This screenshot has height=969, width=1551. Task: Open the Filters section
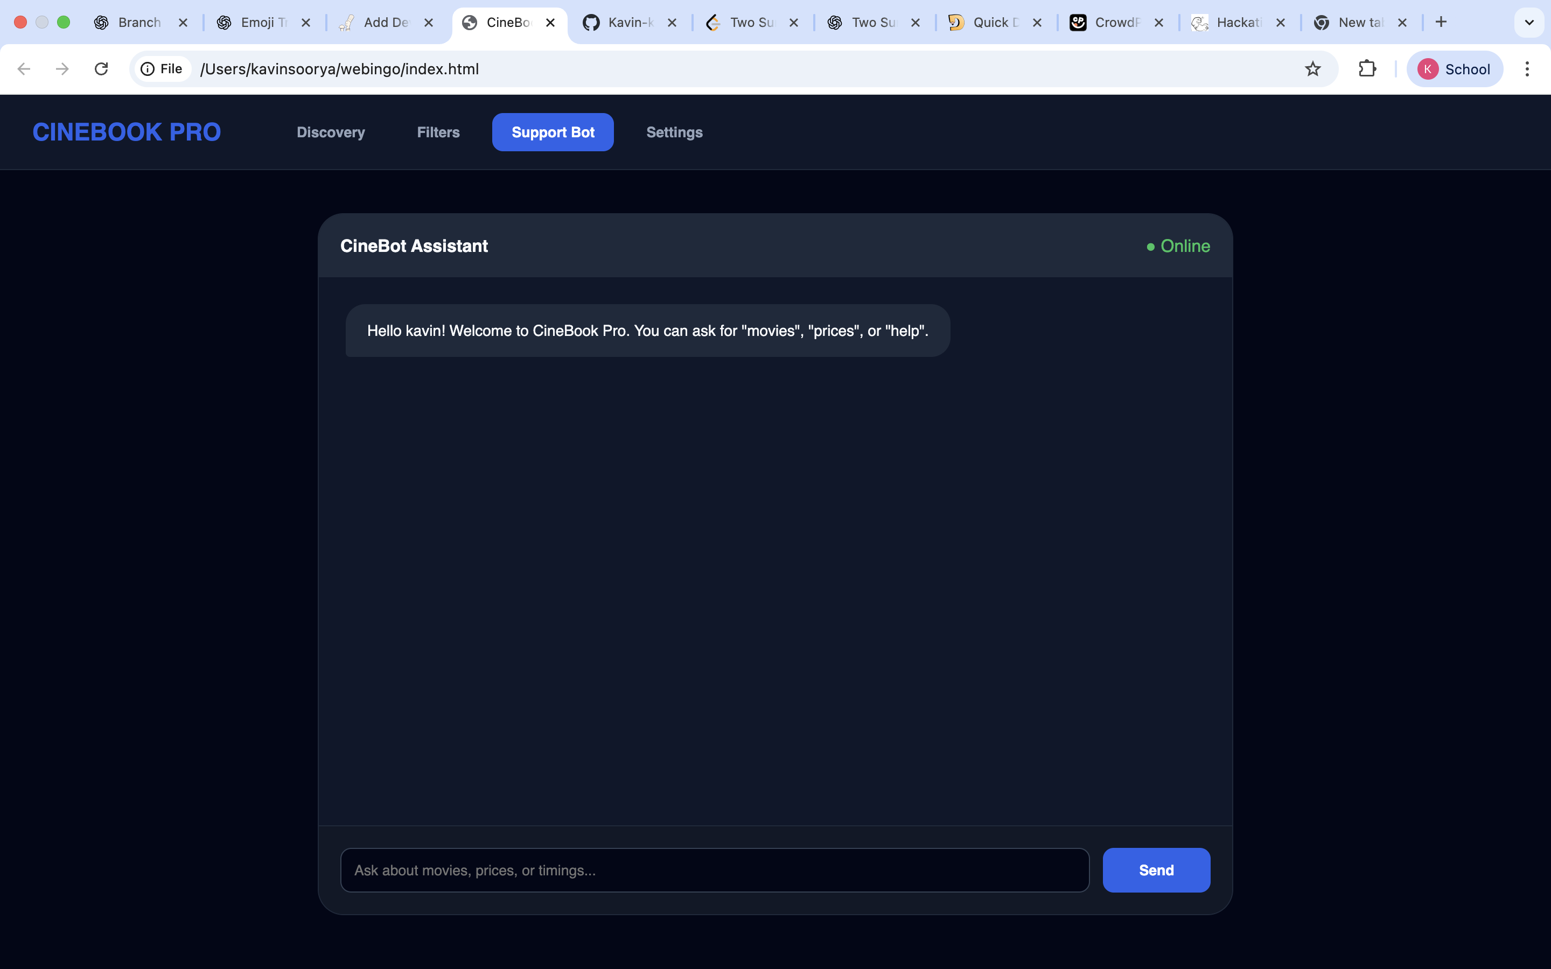438,132
